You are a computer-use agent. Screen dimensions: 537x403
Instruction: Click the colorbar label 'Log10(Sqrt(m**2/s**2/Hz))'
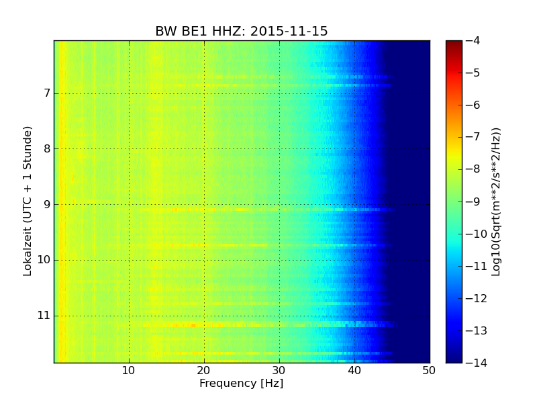(x=495, y=202)
